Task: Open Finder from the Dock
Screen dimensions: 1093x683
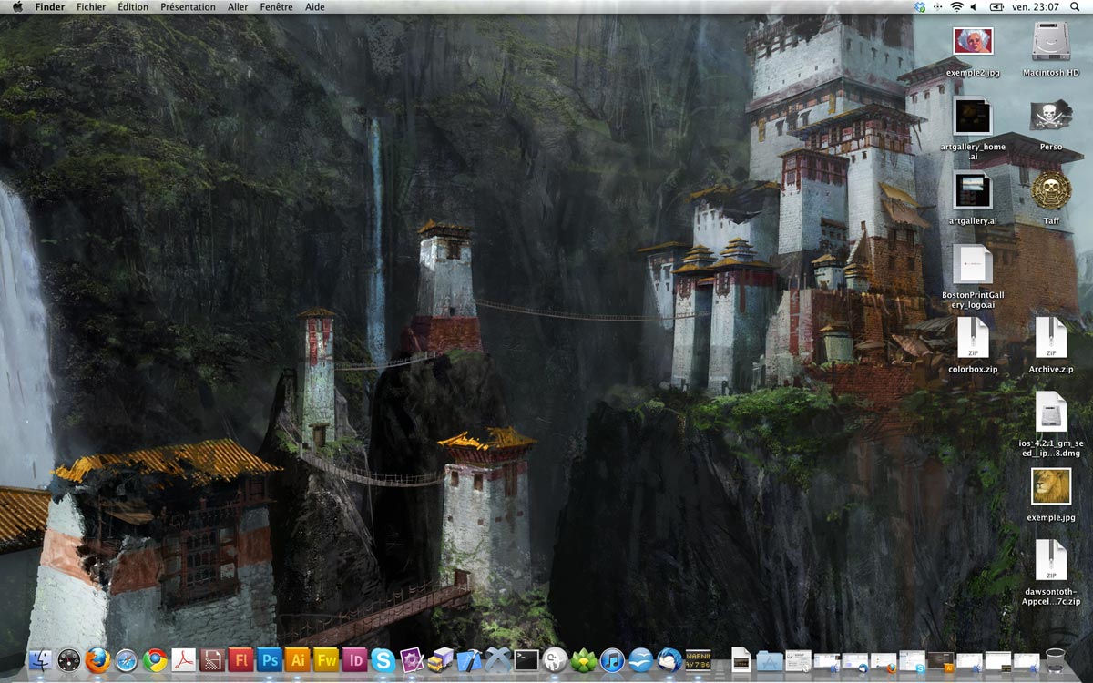Action: tap(40, 660)
